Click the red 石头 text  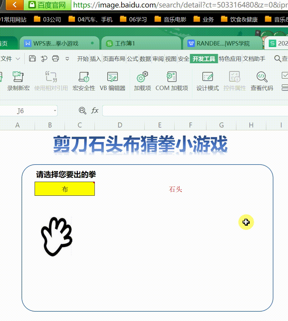(175, 189)
